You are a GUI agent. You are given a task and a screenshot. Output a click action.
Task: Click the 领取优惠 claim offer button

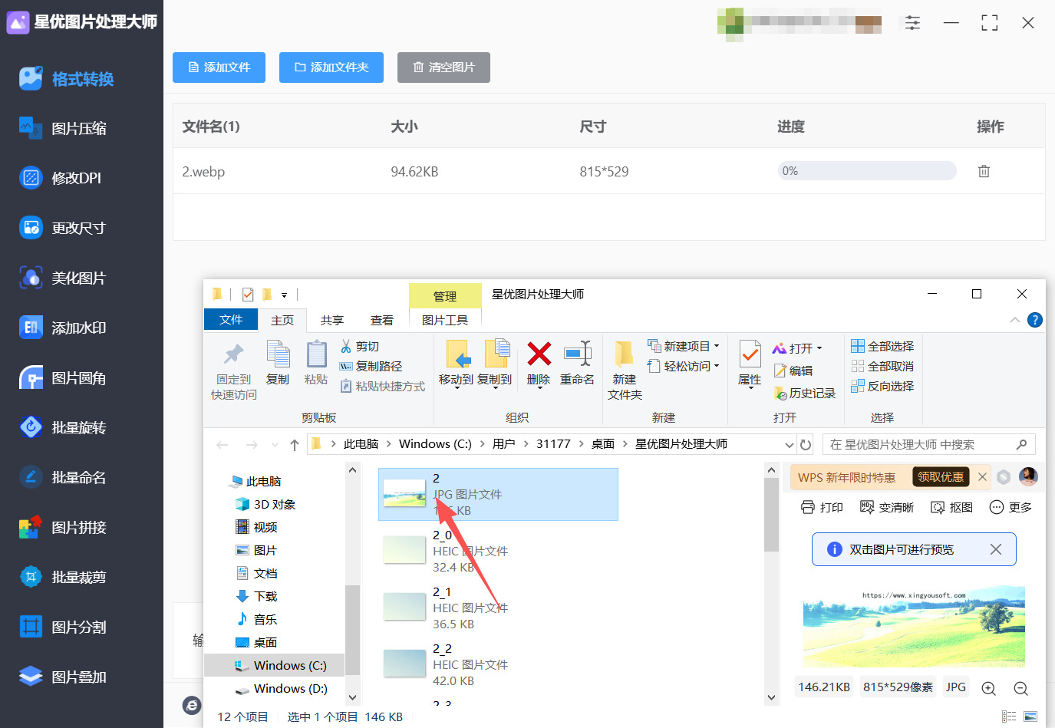(941, 477)
